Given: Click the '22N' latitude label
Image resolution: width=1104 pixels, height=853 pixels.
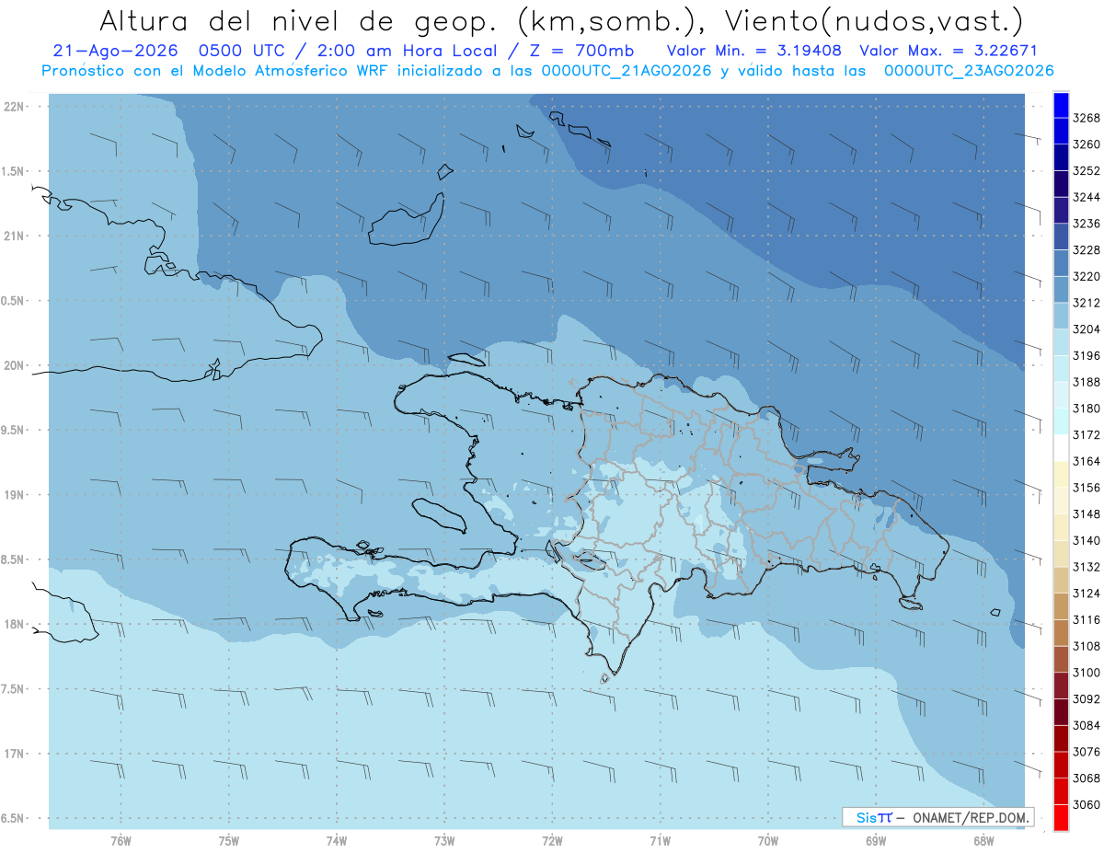Looking at the screenshot, I should [x=15, y=107].
